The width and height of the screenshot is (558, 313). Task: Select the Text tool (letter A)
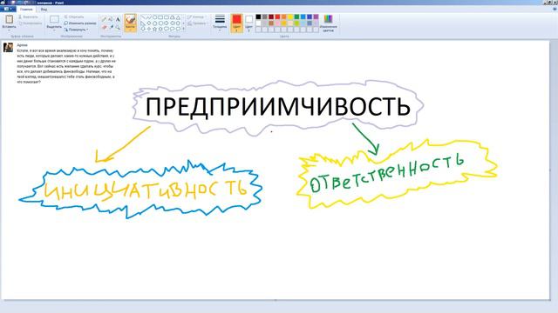(x=118, y=19)
